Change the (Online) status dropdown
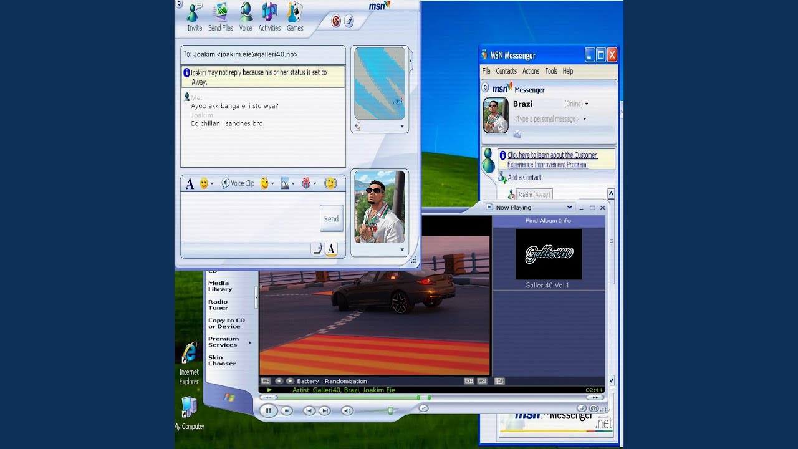Image resolution: width=798 pixels, height=449 pixels. pos(576,104)
